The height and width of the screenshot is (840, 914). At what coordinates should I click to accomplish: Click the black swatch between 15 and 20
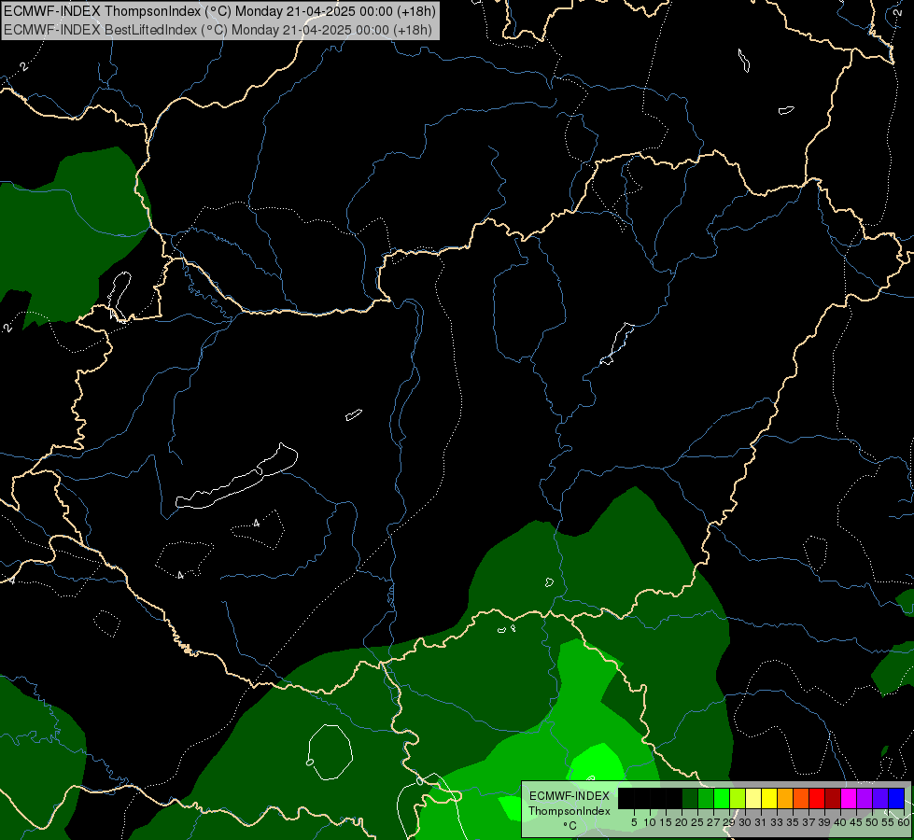674,799
